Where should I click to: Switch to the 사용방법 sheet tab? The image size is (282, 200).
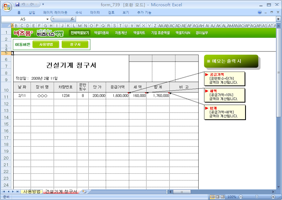click(x=32, y=192)
